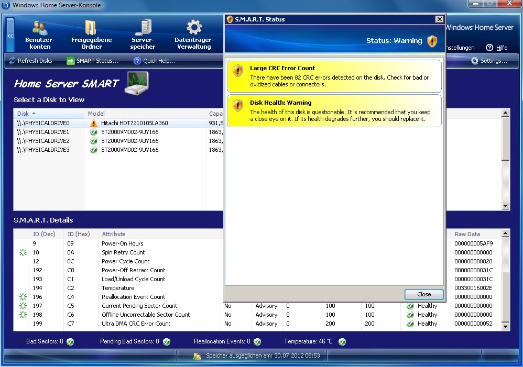Open the Freigegebene Ordner tab

[x=91, y=35]
